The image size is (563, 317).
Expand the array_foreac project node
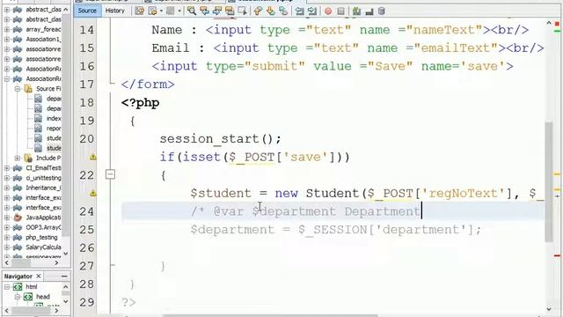point(7,29)
